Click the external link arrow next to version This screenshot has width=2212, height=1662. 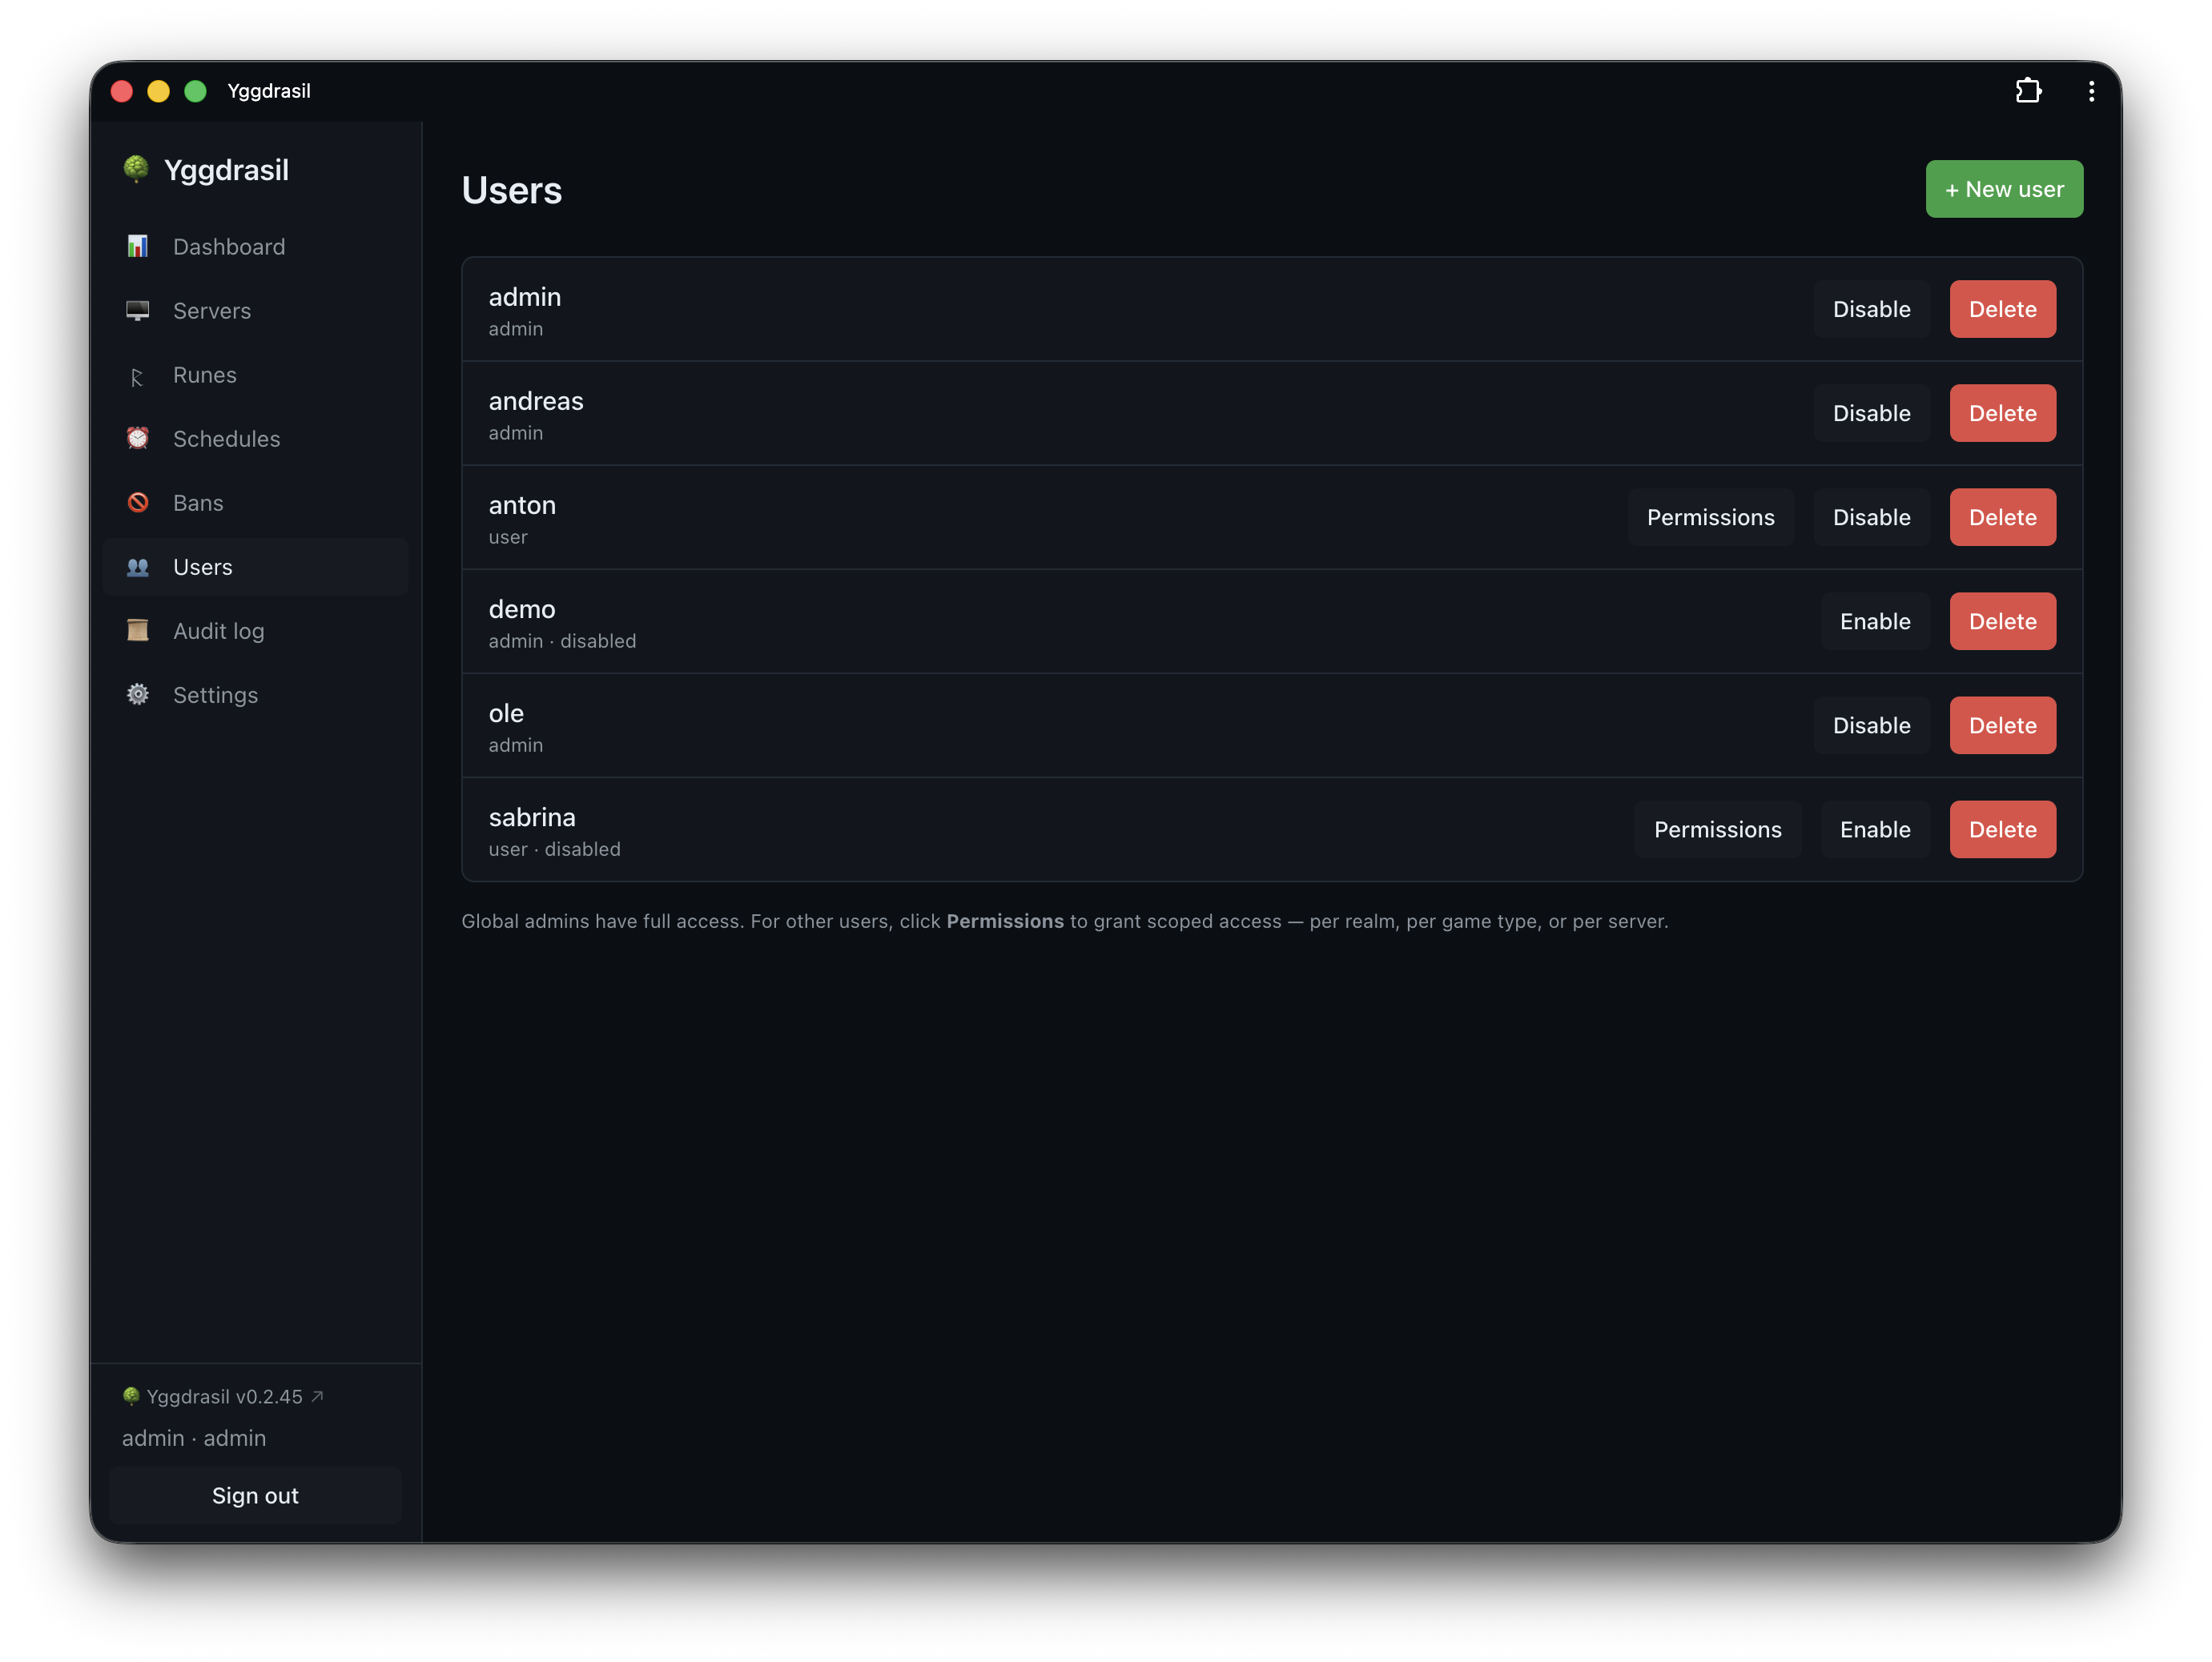click(x=318, y=1396)
